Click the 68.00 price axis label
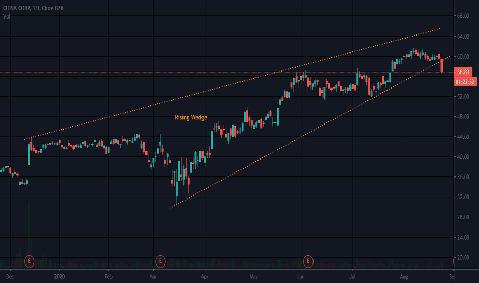Viewport: 479px width, 283px height. pyautogui.click(x=463, y=16)
